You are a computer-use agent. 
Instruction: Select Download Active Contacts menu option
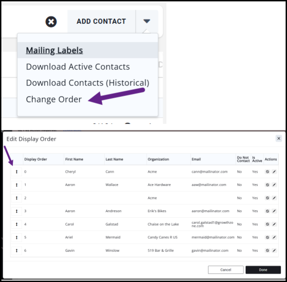(x=78, y=67)
